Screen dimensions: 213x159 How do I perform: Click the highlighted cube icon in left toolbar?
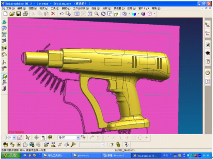[x=5, y=76]
